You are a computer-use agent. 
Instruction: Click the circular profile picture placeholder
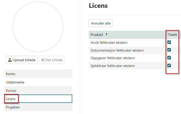click(38, 27)
